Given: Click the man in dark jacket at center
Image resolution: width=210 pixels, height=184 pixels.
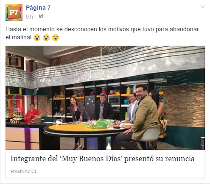Looking at the screenshot, I should (104, 107).
